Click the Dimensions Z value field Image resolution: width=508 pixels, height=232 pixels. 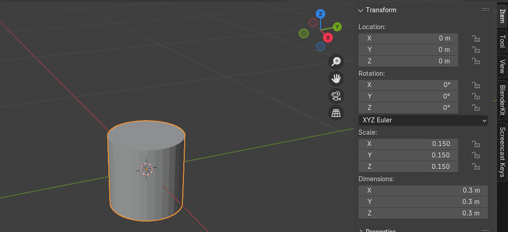(x=423, y=213)
